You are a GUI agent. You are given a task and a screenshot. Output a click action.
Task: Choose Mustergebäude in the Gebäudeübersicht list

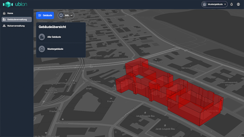coord(56,49)
